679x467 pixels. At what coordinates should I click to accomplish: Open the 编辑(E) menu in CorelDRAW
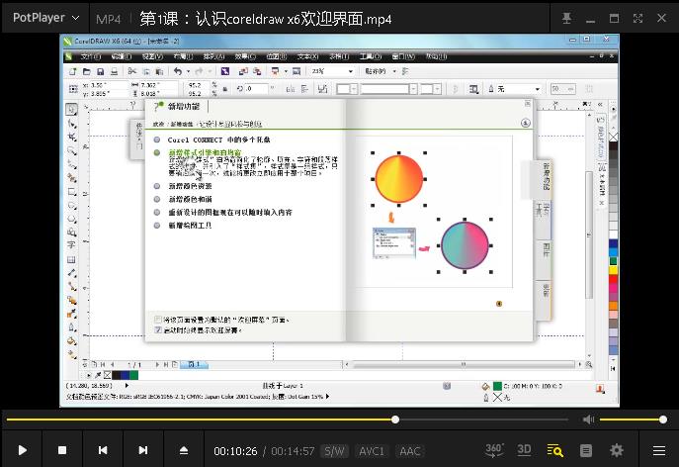[x=122, y=56]
